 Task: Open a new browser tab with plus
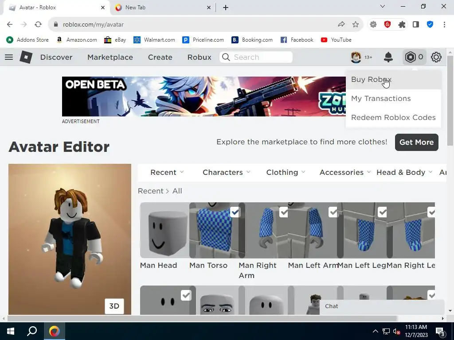226,8
